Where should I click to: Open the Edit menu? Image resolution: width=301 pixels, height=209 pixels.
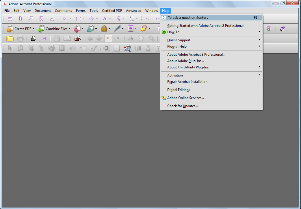click(x=16, y=11)
